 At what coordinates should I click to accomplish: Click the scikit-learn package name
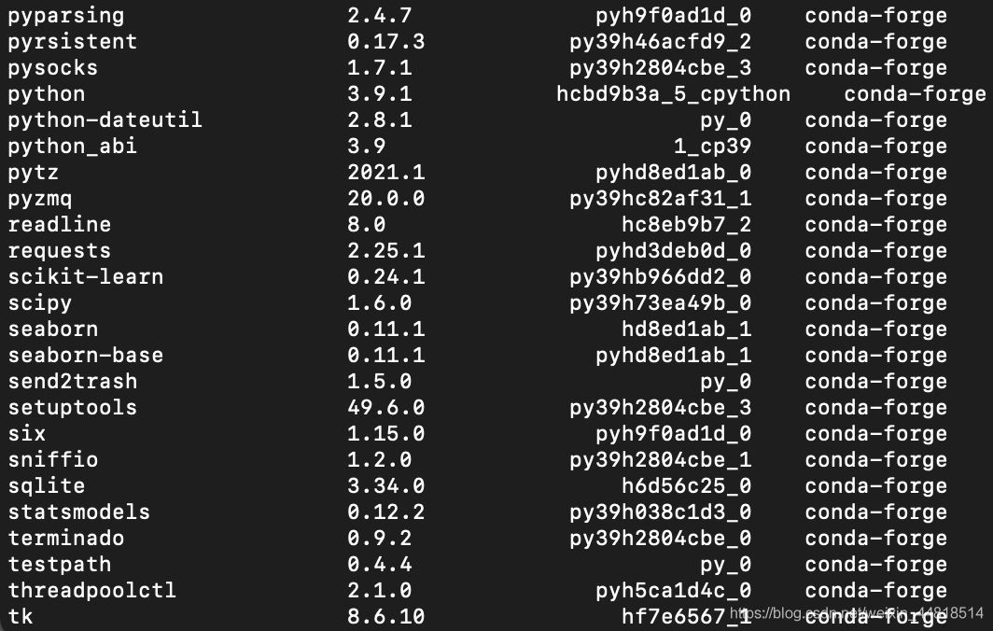tap(85, 277)
